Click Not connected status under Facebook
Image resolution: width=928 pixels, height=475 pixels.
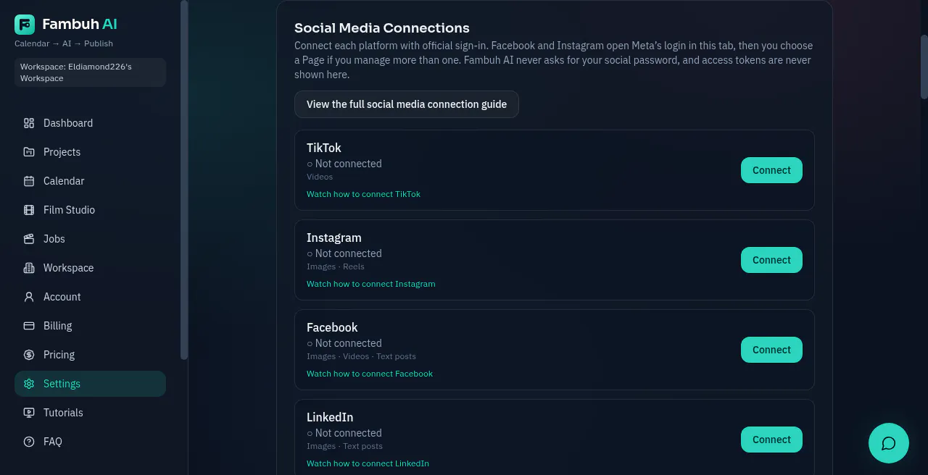coord(344,343)
